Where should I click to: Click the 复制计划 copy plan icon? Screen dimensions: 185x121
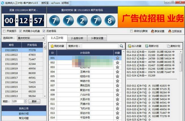click(169, 46)
